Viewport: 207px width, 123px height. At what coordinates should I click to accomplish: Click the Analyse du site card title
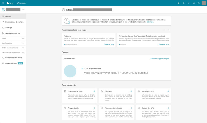pyautogui.click(x=73, y=108)
